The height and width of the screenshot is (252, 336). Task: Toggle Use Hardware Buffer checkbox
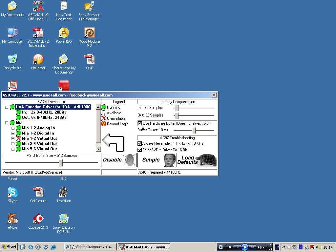pyautogui.click(x=140, y=123)
